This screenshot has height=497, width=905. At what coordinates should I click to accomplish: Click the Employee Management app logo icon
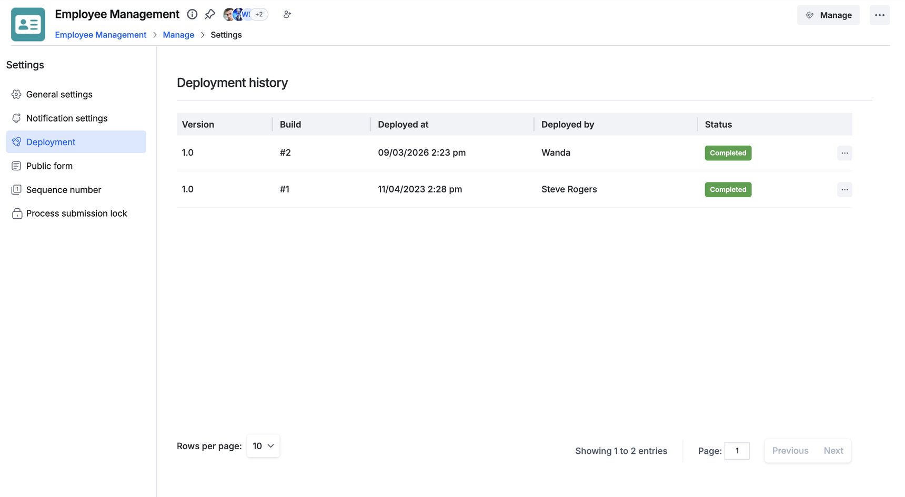pyautogui.click(x=28, y=24)
